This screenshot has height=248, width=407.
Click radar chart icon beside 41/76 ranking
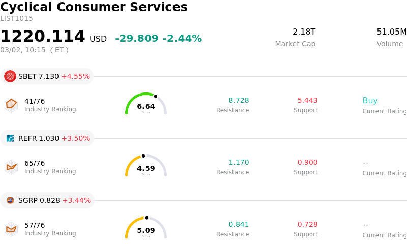pos(11,105)
